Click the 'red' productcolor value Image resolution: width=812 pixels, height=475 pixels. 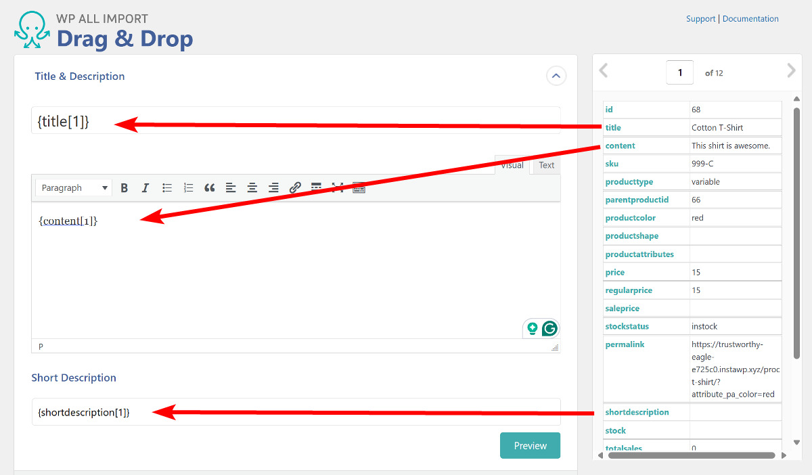pyautogui.click(x=698, y=218)
